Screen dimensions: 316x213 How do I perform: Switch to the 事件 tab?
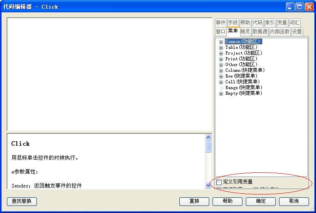220,23
